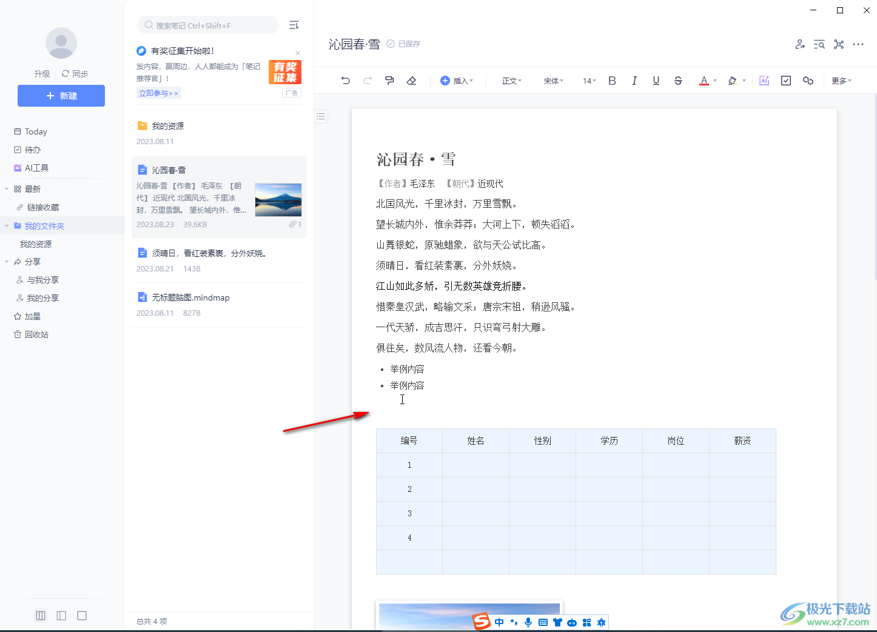Toggle underline formatting
877x632 pixels.
[x=656, y=81]
